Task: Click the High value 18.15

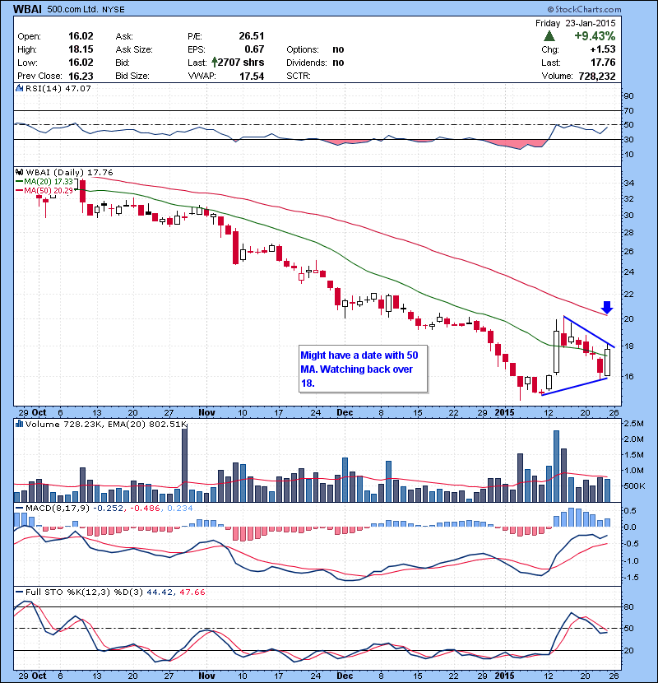Action: (81, 49)
